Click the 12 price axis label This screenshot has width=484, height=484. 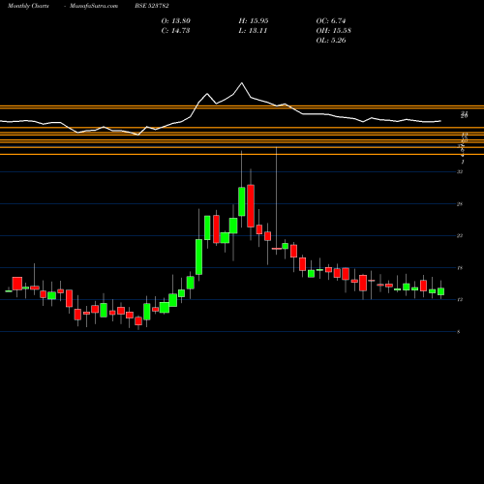coord(460,300)
